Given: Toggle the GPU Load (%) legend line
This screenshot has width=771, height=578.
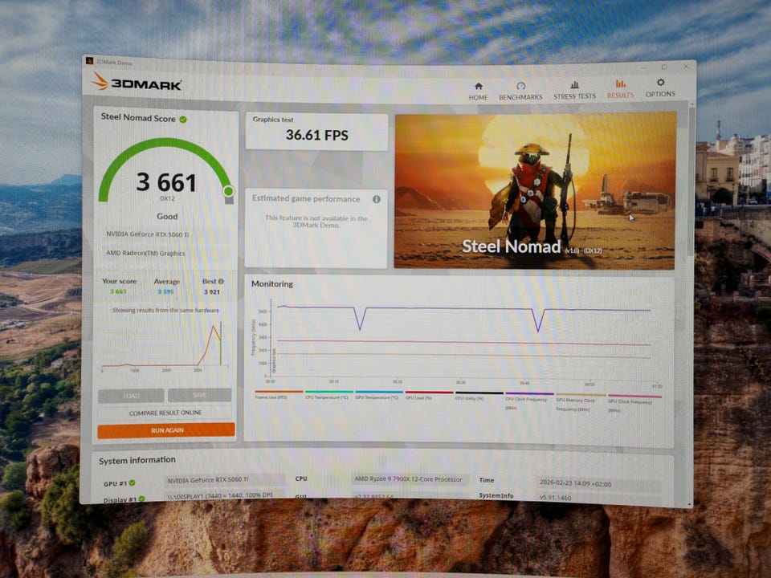Looking at the screenshot, I should (x=428, y=395).
